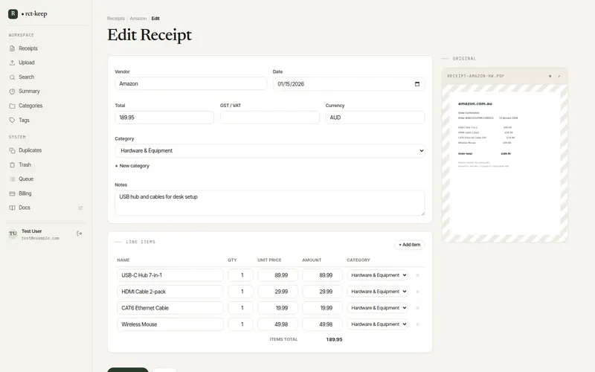595x372 pixels.
Task: Open Categories in the sidebar
Action: tap(30, 106)
